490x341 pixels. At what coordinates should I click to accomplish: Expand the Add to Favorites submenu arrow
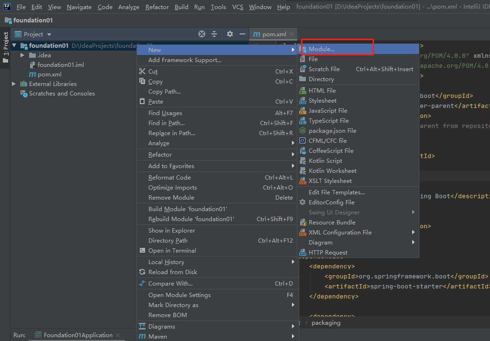pos(293,166)
